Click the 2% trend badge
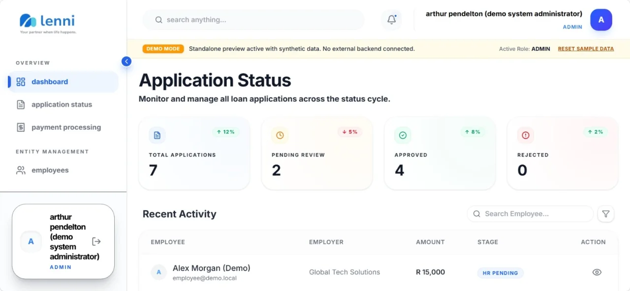Image resolution: width=630 pixels, height=291 pixels. (596, 132)
